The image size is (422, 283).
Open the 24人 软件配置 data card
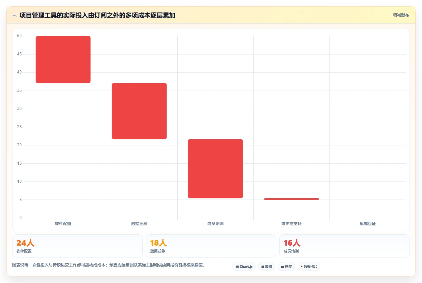pos(77,246)
